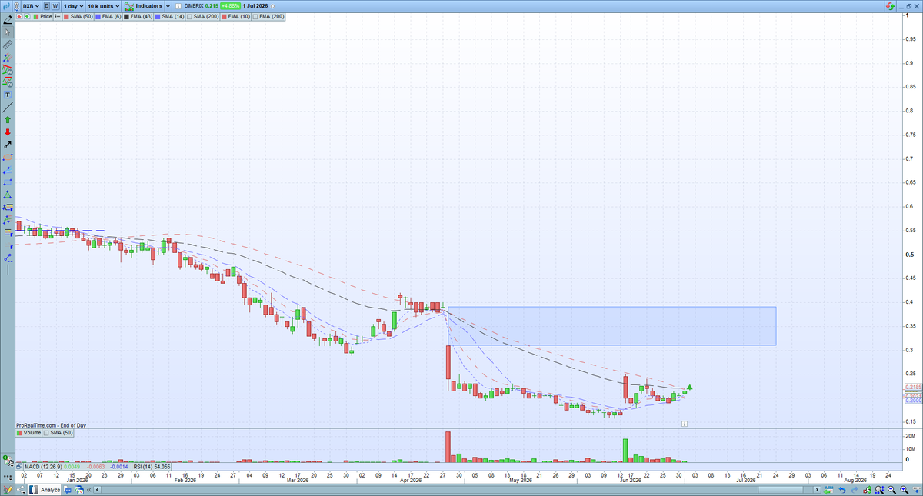
Task: Click the candlestick chart style icon
Action: click(x=6, y=5)
